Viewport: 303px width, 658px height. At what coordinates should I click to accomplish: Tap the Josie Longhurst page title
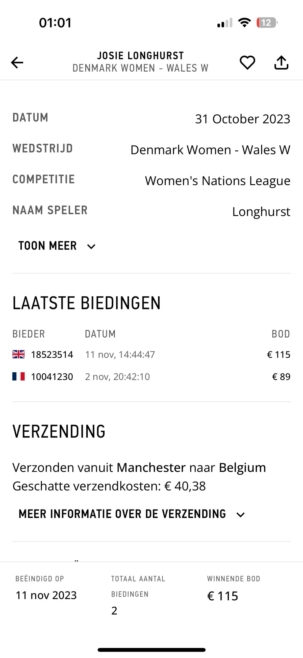[141, 56]
